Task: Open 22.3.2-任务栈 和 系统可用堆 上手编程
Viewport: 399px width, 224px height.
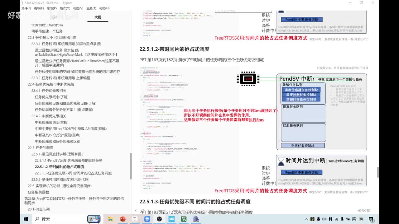Action: pos(61,78)
